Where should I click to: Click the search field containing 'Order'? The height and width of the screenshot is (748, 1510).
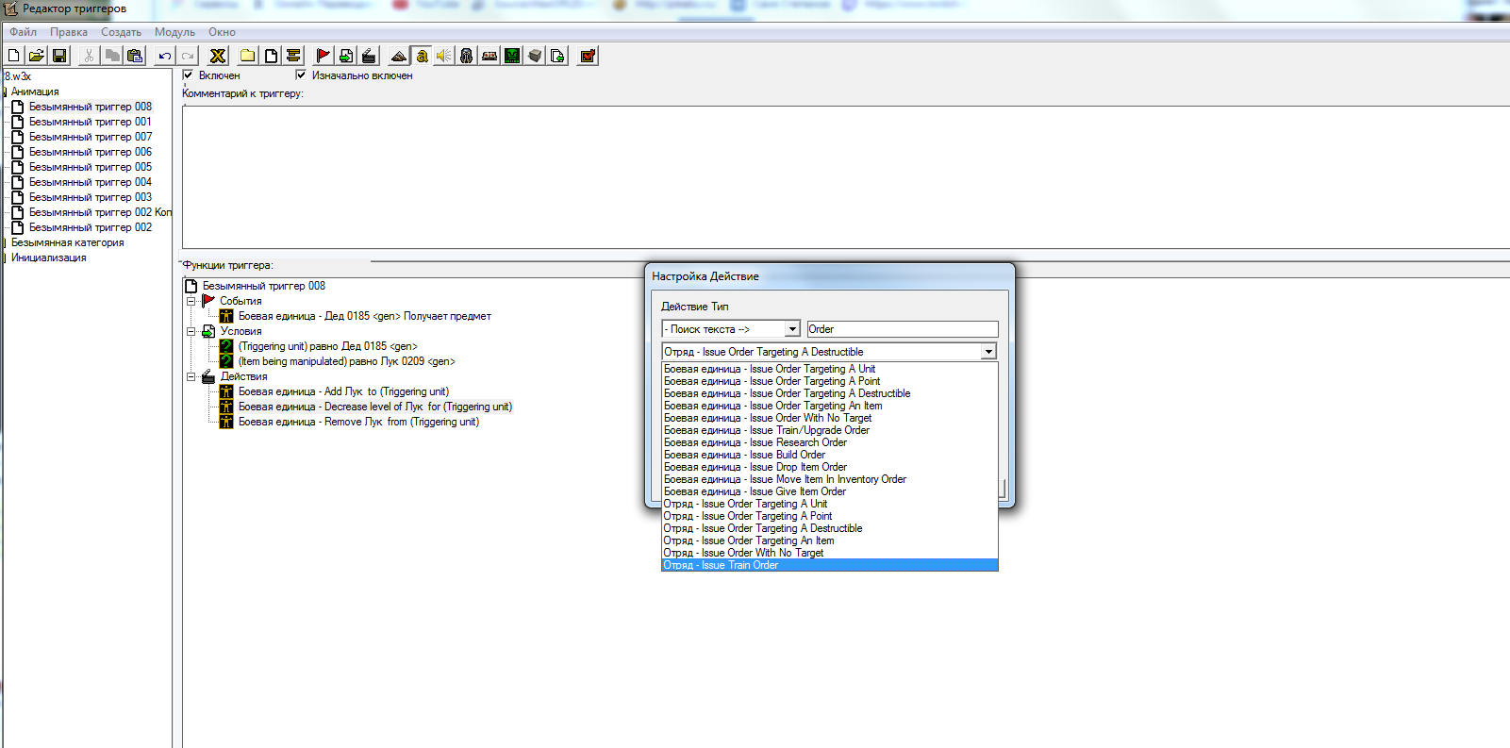pyautogui.click(x=902, y=329)
